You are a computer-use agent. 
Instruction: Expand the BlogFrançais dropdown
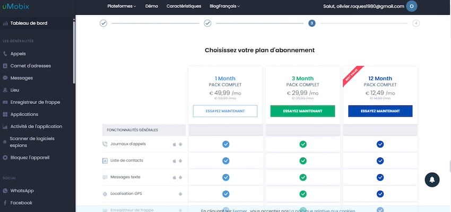[x=224, y=6]
